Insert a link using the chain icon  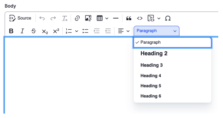click(77, 18)
